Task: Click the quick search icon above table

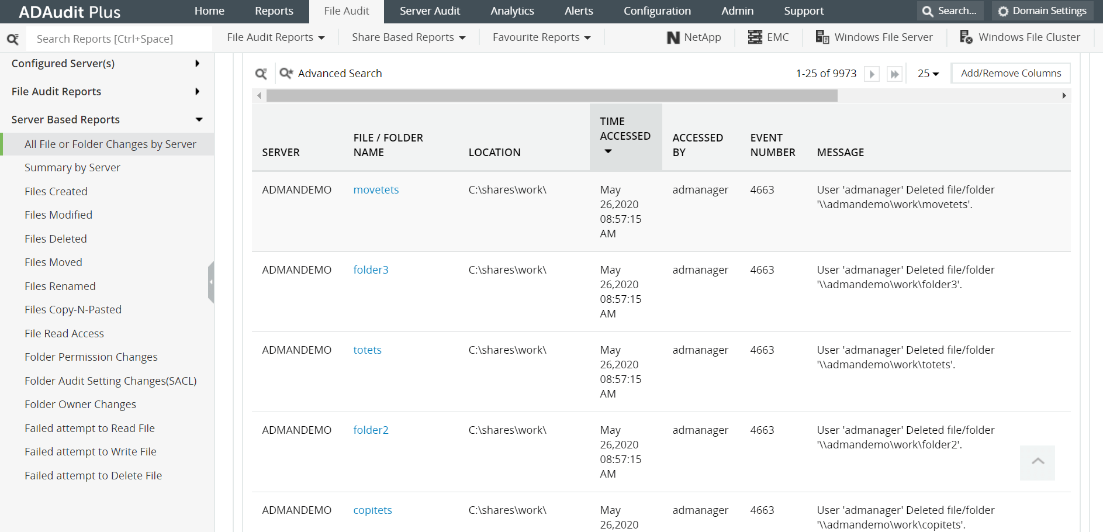Action: pos(261,74)
